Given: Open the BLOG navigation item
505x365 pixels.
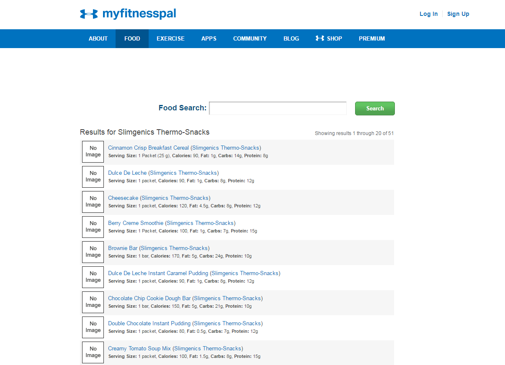Looking at the screenshot, I should [291, 38].
